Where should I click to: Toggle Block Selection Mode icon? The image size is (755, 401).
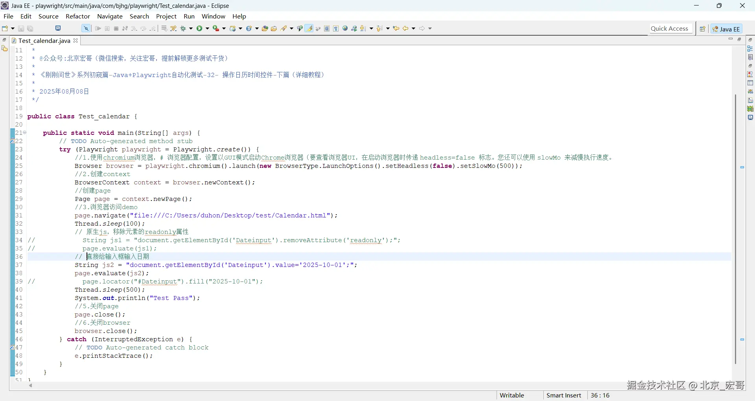click(x=327, y=28)
